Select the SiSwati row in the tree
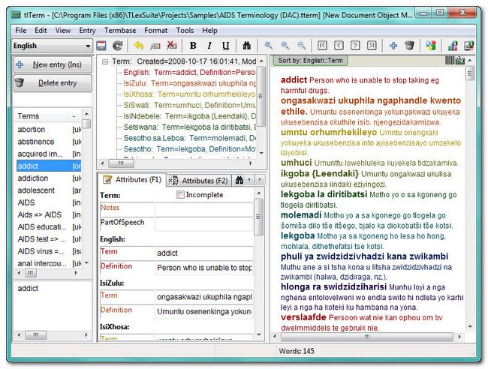Image resolution: width=488 pixels, height=369 pixels. [189, 105]
